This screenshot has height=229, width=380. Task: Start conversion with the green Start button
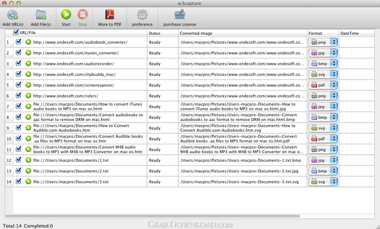pyautogui.click(x=66, y=15)
